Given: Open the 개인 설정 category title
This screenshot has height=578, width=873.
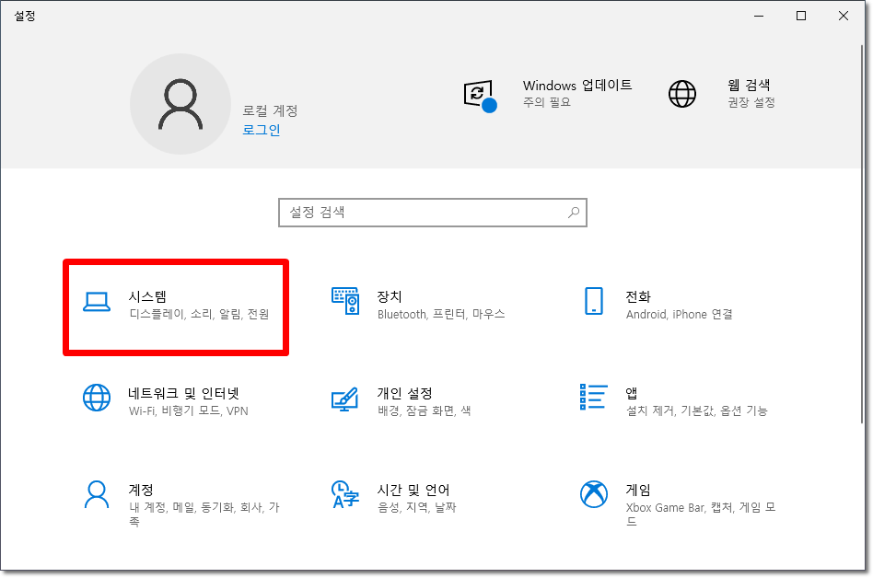Looking at the screenshot, I should [x=405, y=393].
